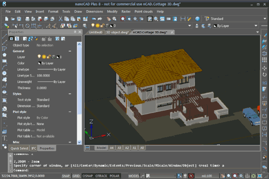Click the Copy icon in main toolbar

click(x=67, y=19)
